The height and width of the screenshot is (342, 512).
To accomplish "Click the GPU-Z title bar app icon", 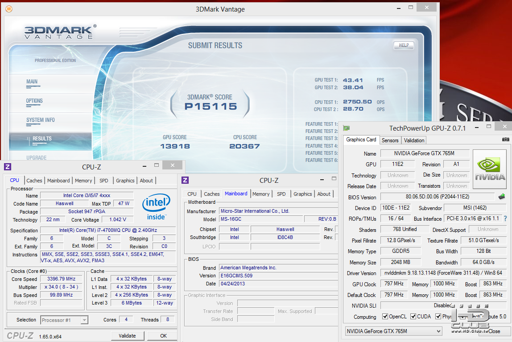I will pos(346,128).
